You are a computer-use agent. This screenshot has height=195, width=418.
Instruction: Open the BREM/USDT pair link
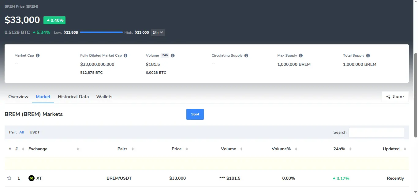pyautogui.click(x=119, y=178)
